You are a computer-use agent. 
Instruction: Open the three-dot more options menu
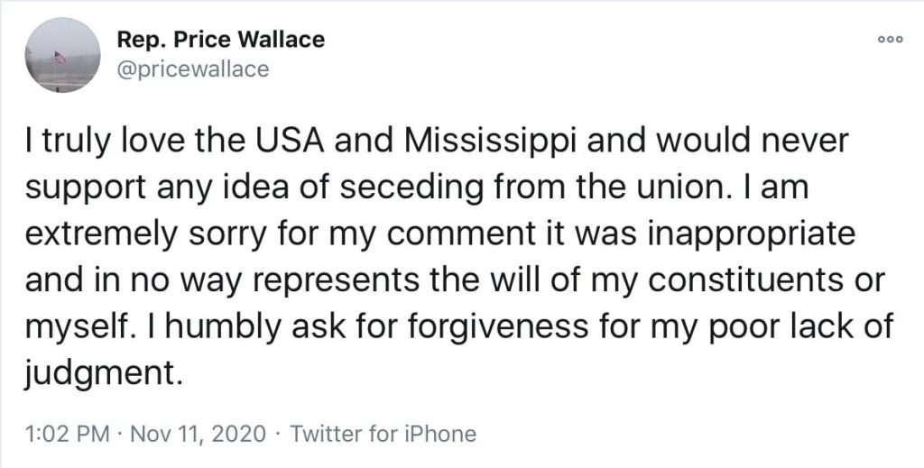[891, 40]
